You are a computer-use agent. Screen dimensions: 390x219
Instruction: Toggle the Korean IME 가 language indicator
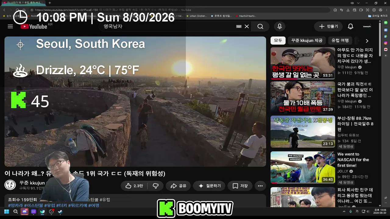click(357, 211)
